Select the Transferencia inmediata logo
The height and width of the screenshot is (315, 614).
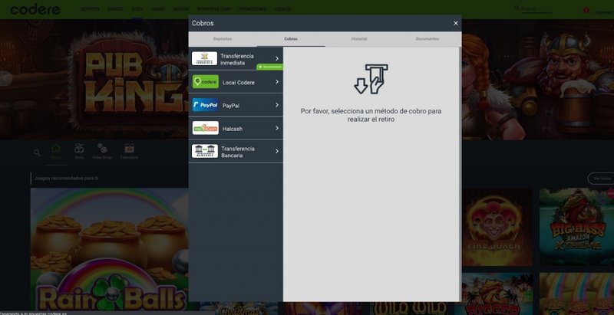204,58
